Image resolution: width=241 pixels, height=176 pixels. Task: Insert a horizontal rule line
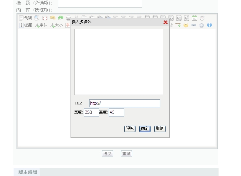178,25
